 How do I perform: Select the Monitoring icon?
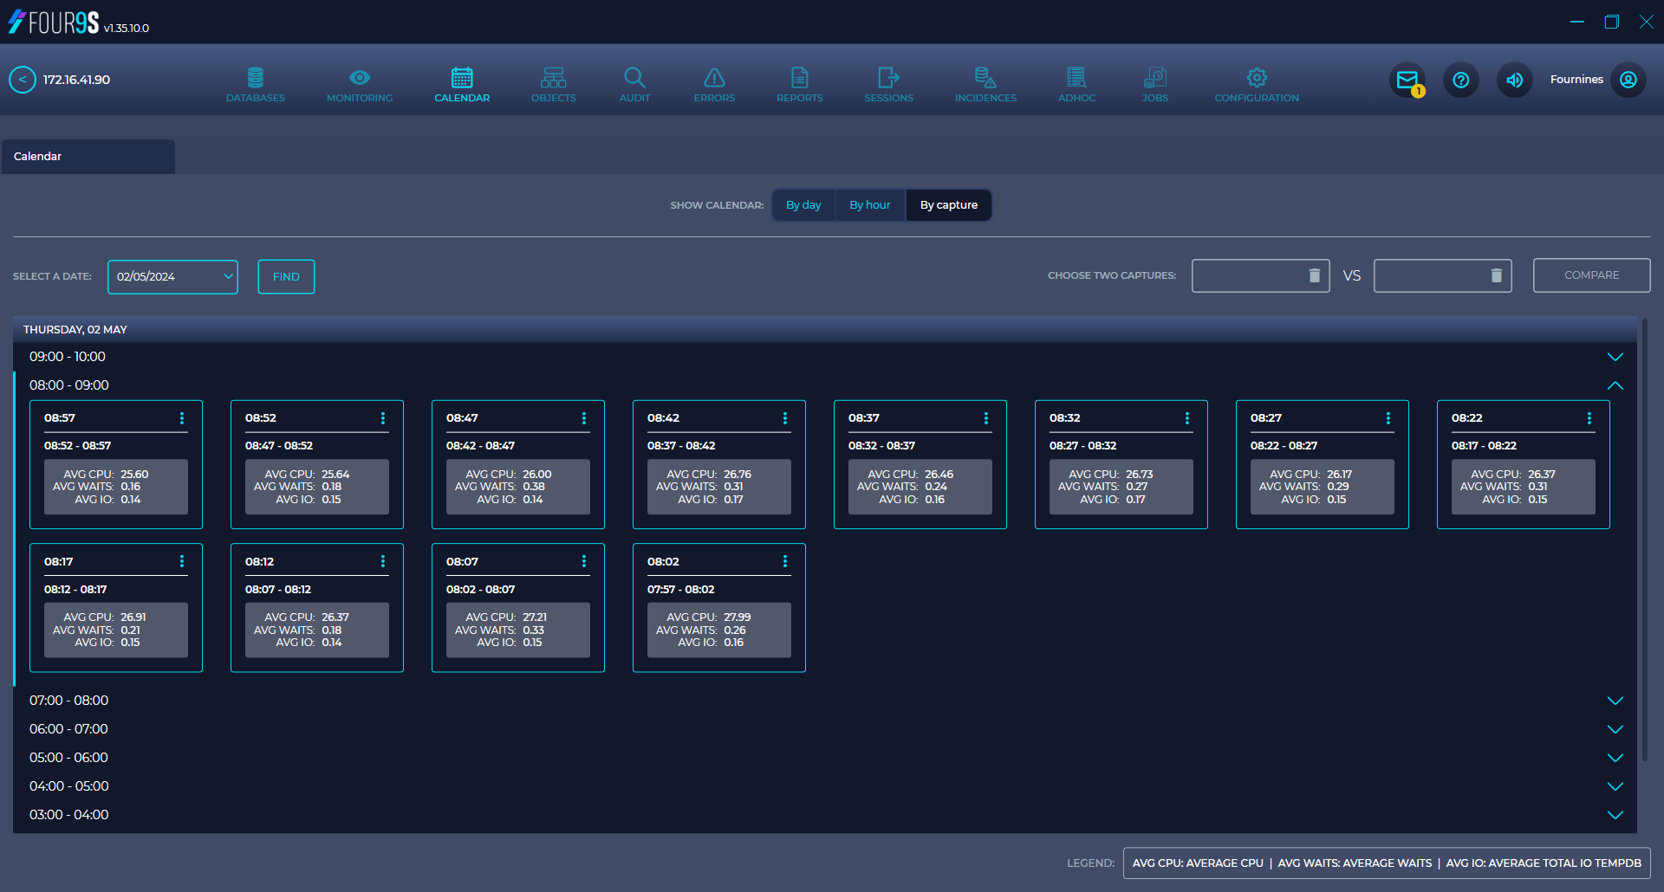pyautogui.click(x=360, y=83)
